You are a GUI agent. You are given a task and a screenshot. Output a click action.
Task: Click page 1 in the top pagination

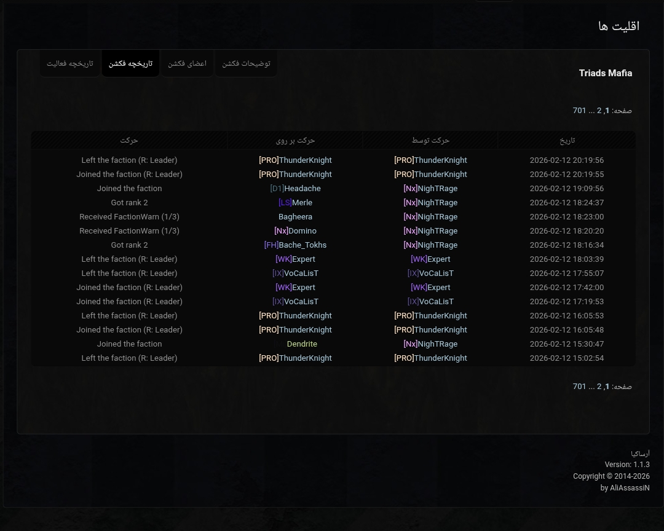pos(607,111)
